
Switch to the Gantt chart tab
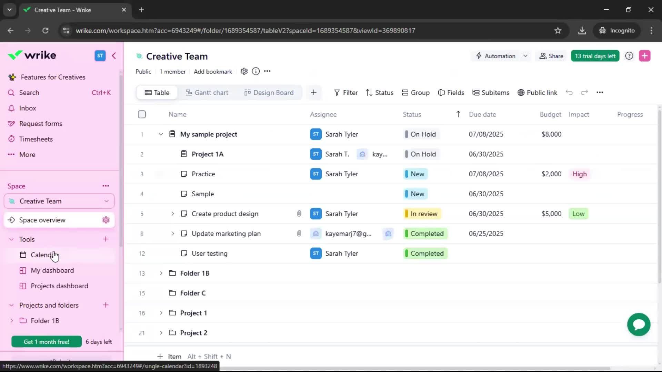coord(207,92)
